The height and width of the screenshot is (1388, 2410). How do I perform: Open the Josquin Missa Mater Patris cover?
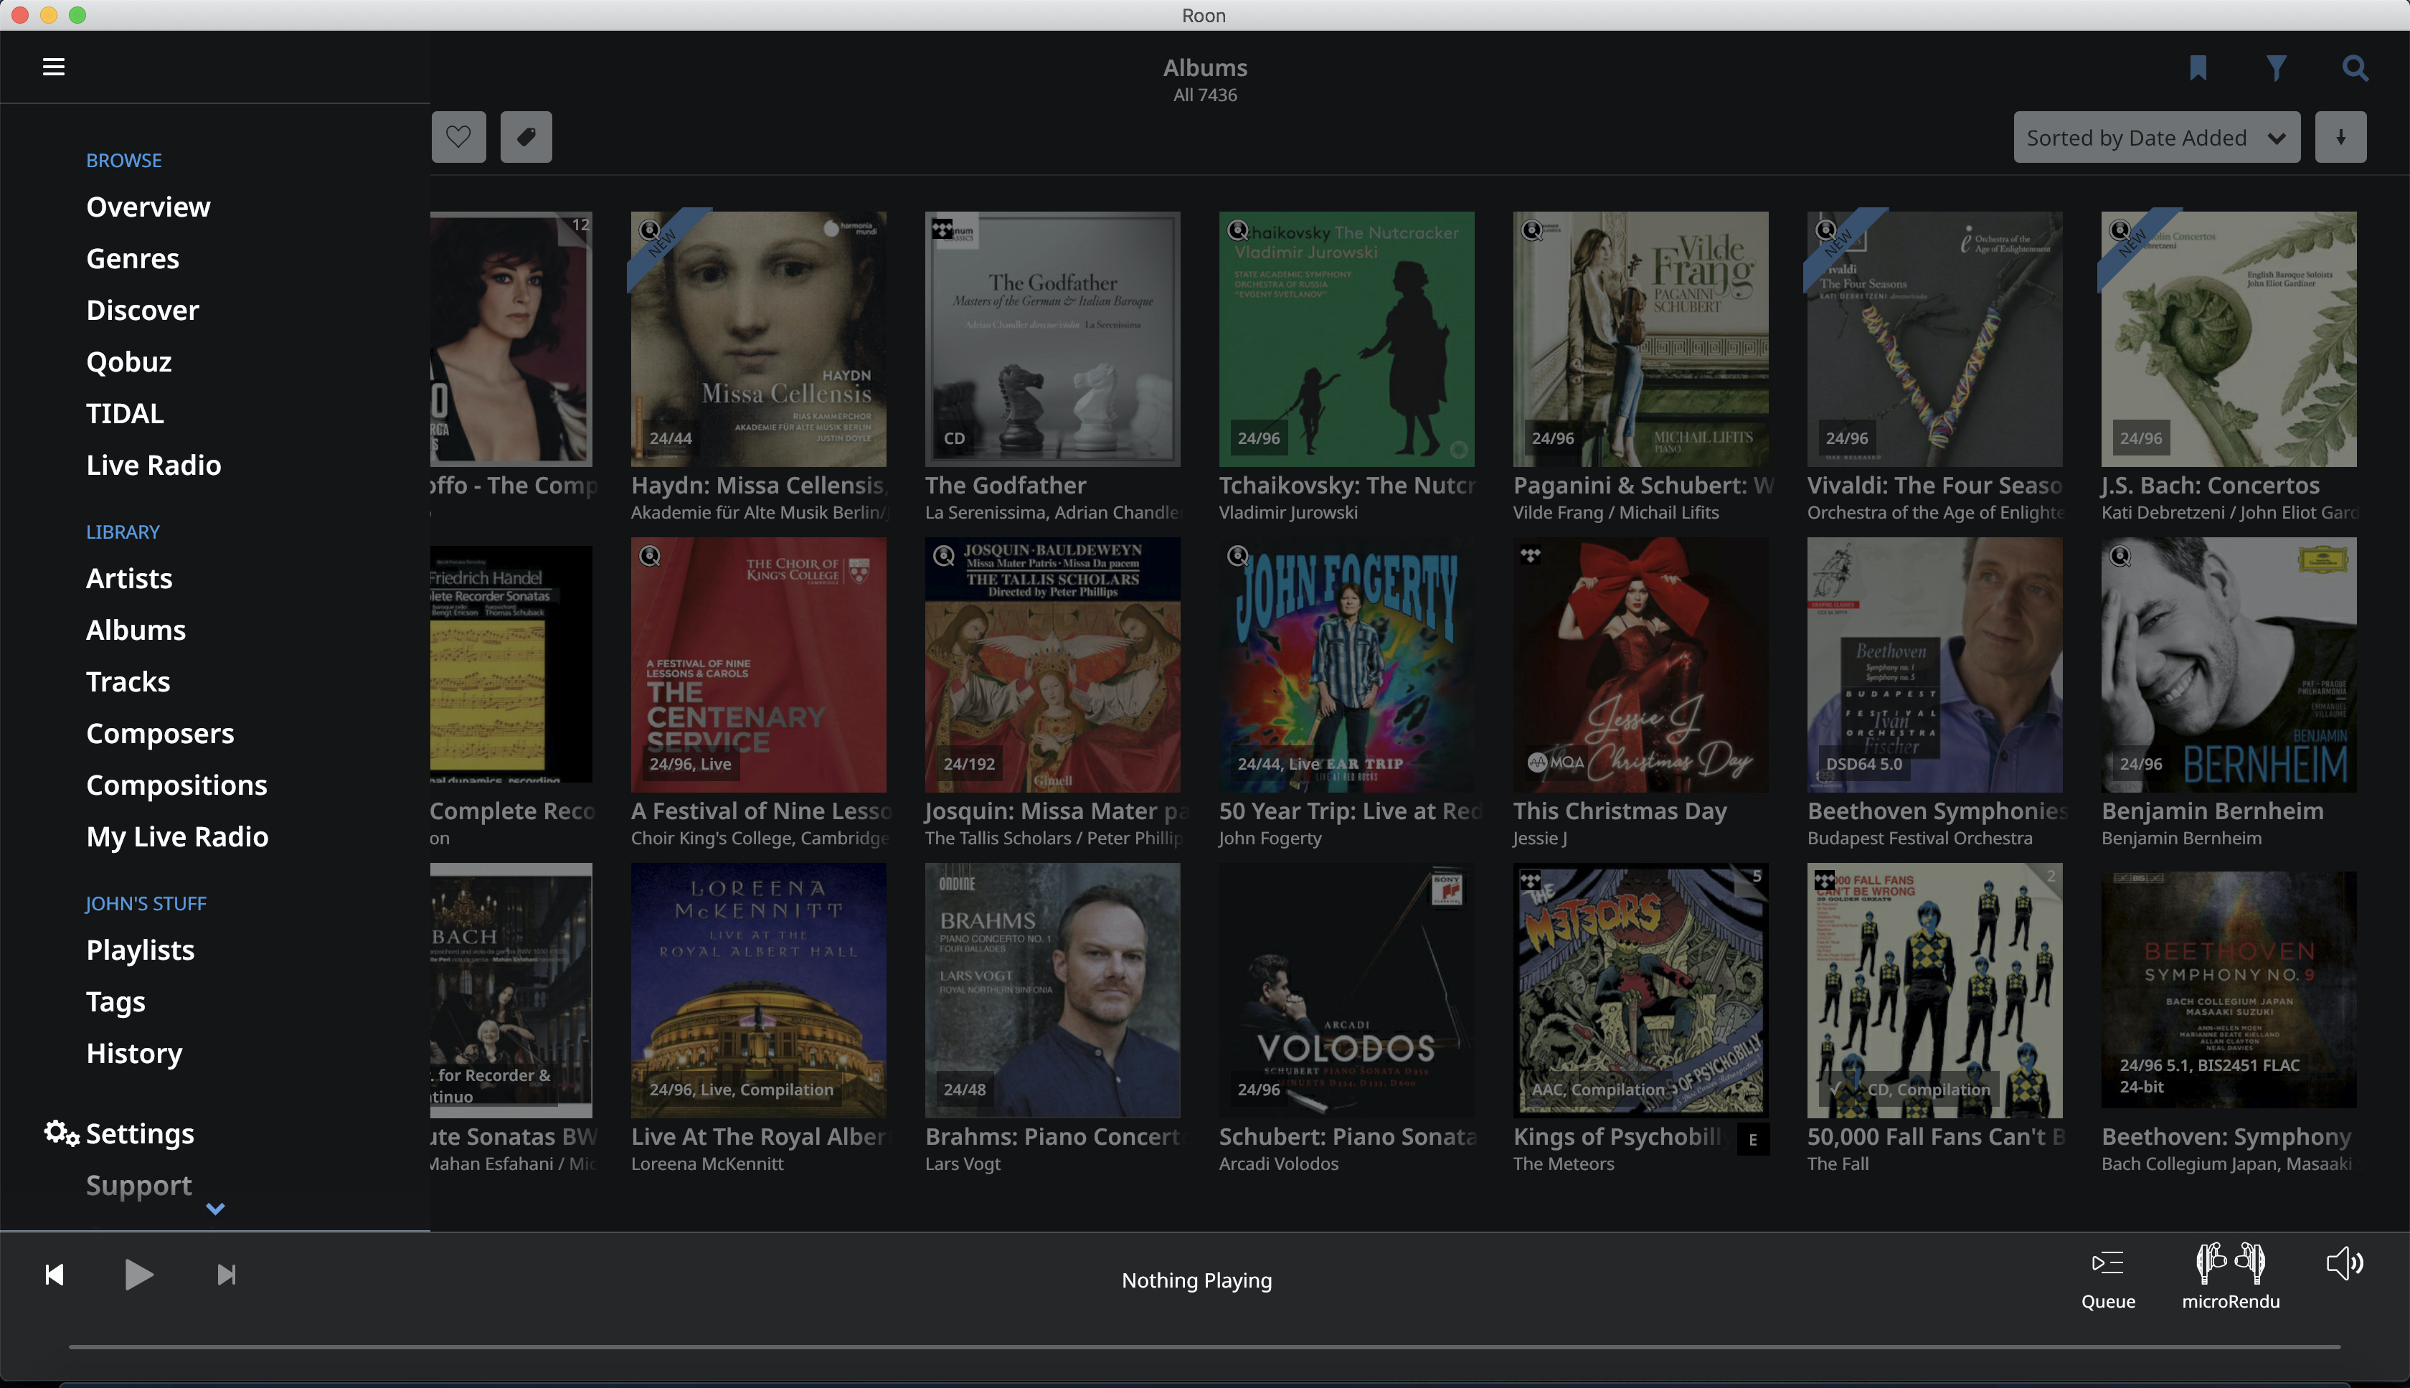[x=1052, y=664]
